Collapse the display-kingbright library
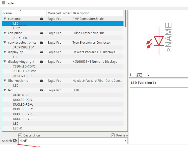Viewport: 188px width, 147px height. coord(5,61)
